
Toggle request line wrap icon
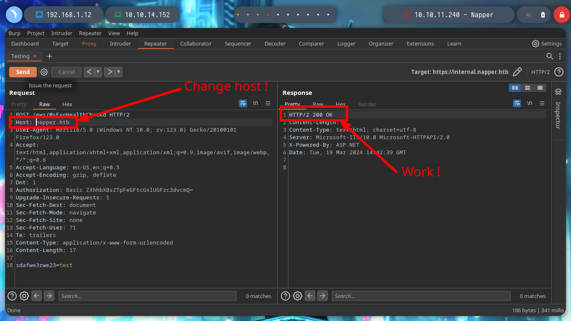pyautogui.click(x=243, y=103)
